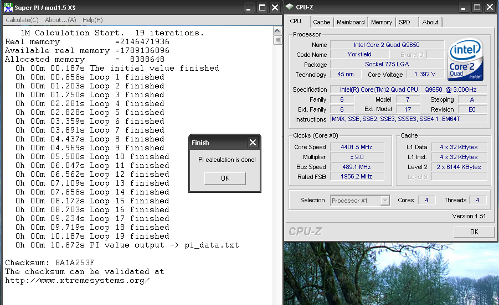The width and height of the screenshot is (499, 305).
Task: Click the Super PI app icon in title bar
Action: 8,7
